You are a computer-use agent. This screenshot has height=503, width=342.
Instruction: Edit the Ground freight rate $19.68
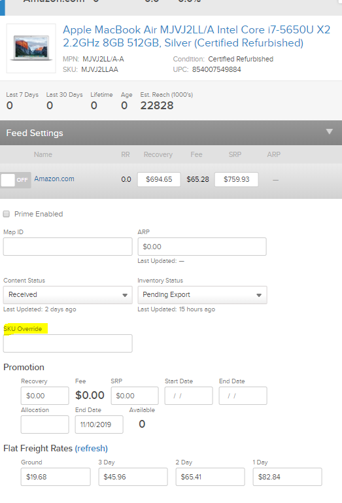pos(56,477)
